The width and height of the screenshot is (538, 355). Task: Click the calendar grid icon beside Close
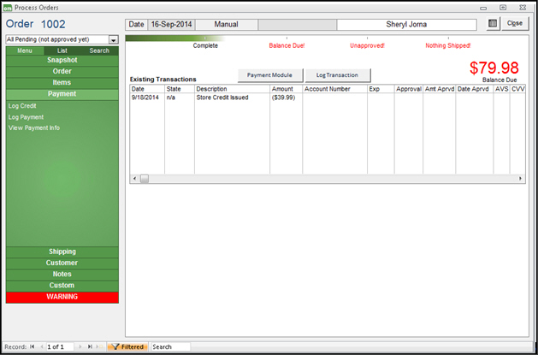494,24
